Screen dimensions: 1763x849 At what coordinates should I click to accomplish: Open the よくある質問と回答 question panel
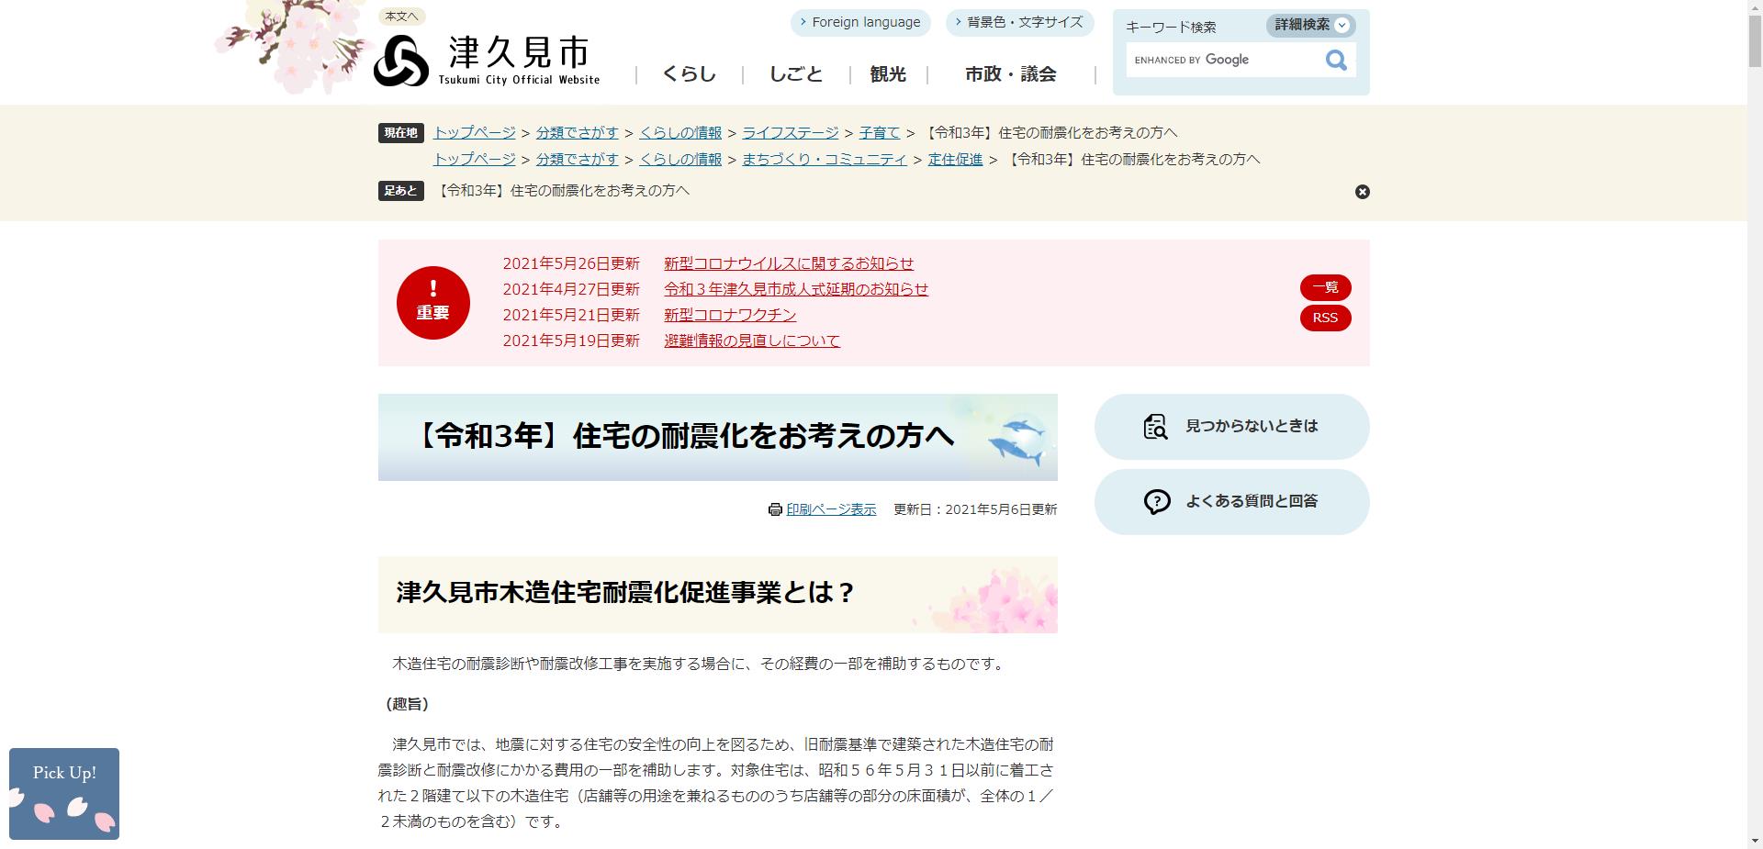coord(1230,501)
